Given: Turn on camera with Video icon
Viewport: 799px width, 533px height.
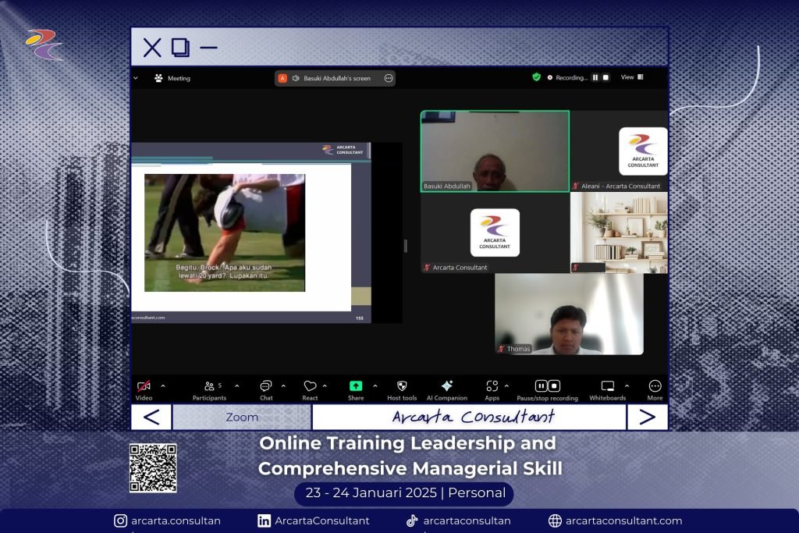Looking at the screenshot, I should click(x=144, y=386).
